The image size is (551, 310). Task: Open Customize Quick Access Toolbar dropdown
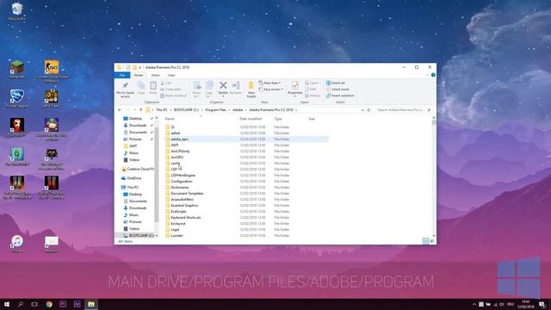tap(139, 67)
